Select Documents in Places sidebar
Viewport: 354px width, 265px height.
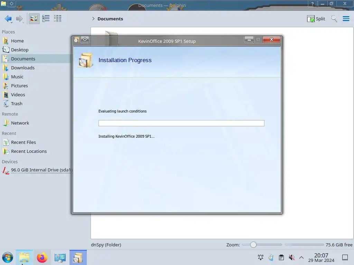coord(36,59)
